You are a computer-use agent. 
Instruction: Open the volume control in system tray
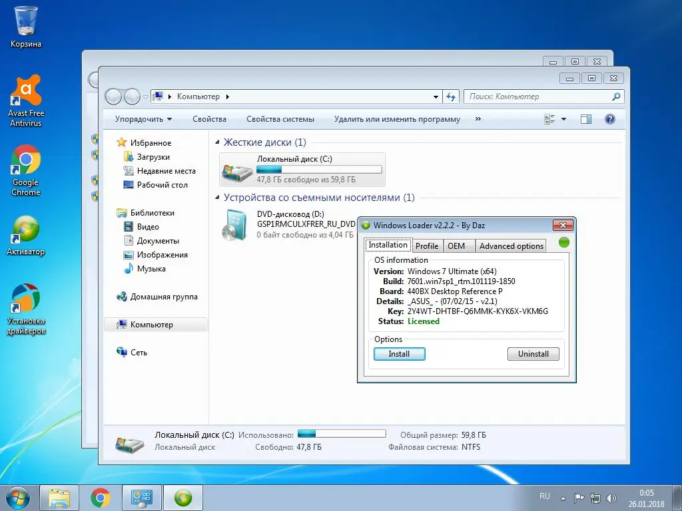pos(612,497)
